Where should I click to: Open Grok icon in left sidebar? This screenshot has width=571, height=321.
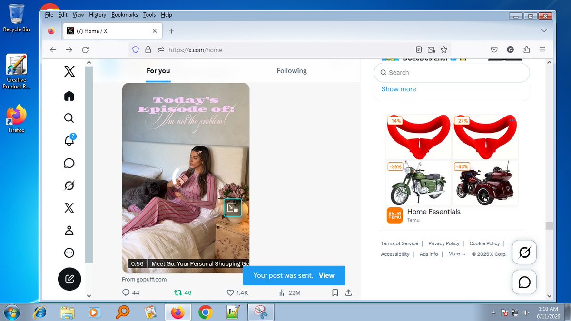click(69, 185)
